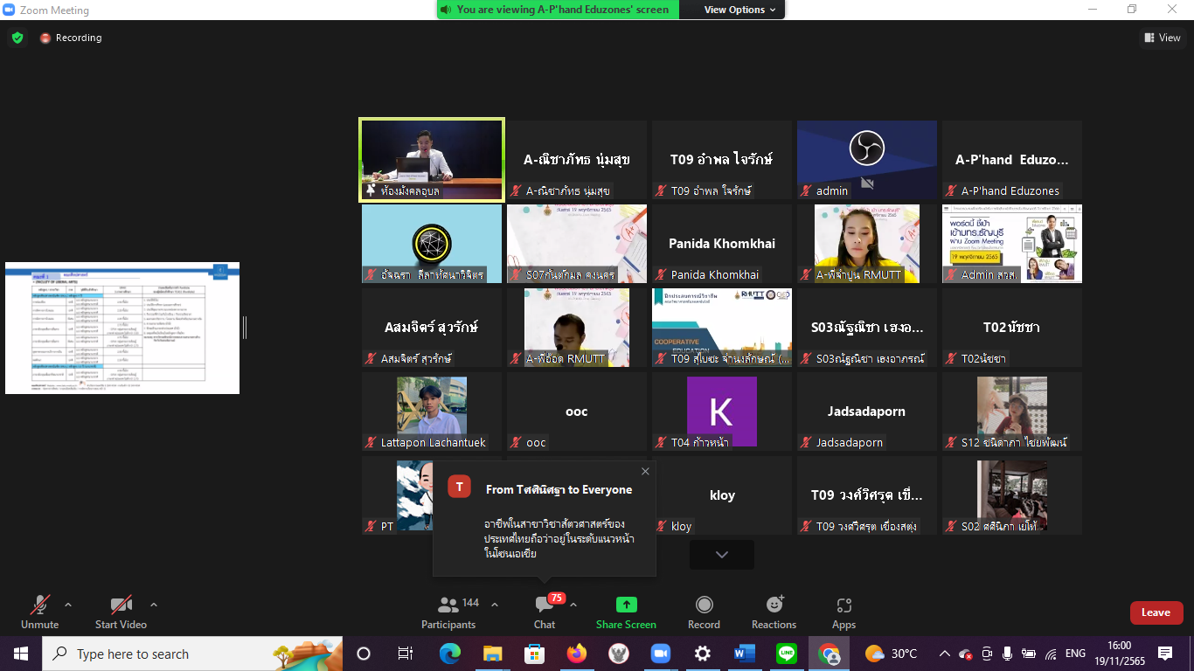Open the Apps panel

coord(843,605)
